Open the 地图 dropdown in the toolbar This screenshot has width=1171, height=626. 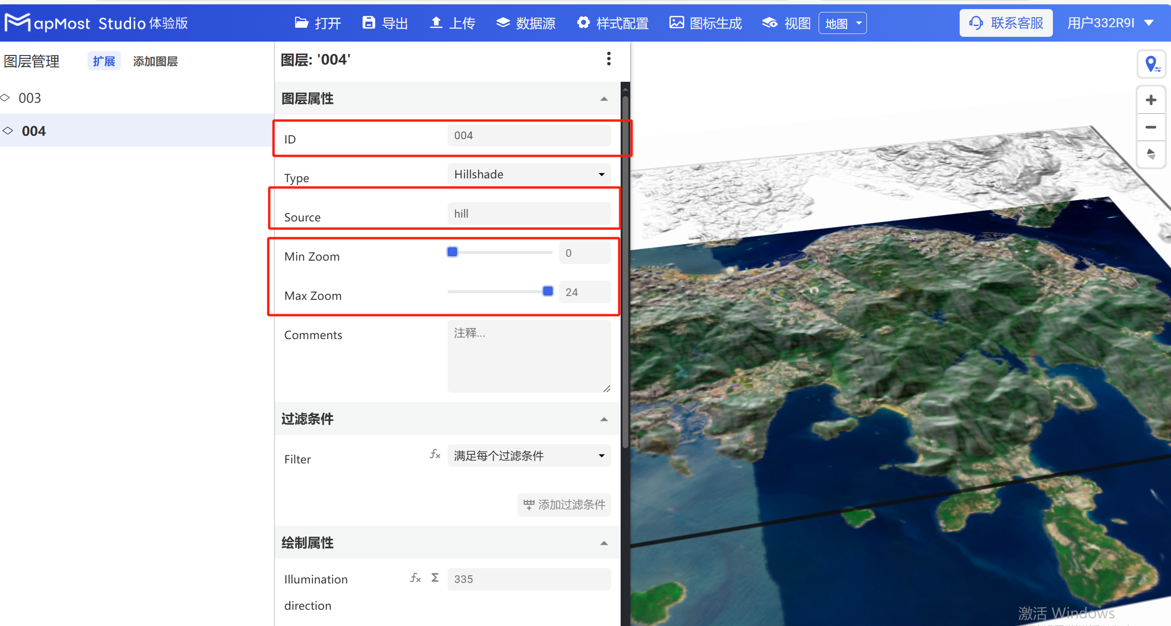[x=842, y=22]
